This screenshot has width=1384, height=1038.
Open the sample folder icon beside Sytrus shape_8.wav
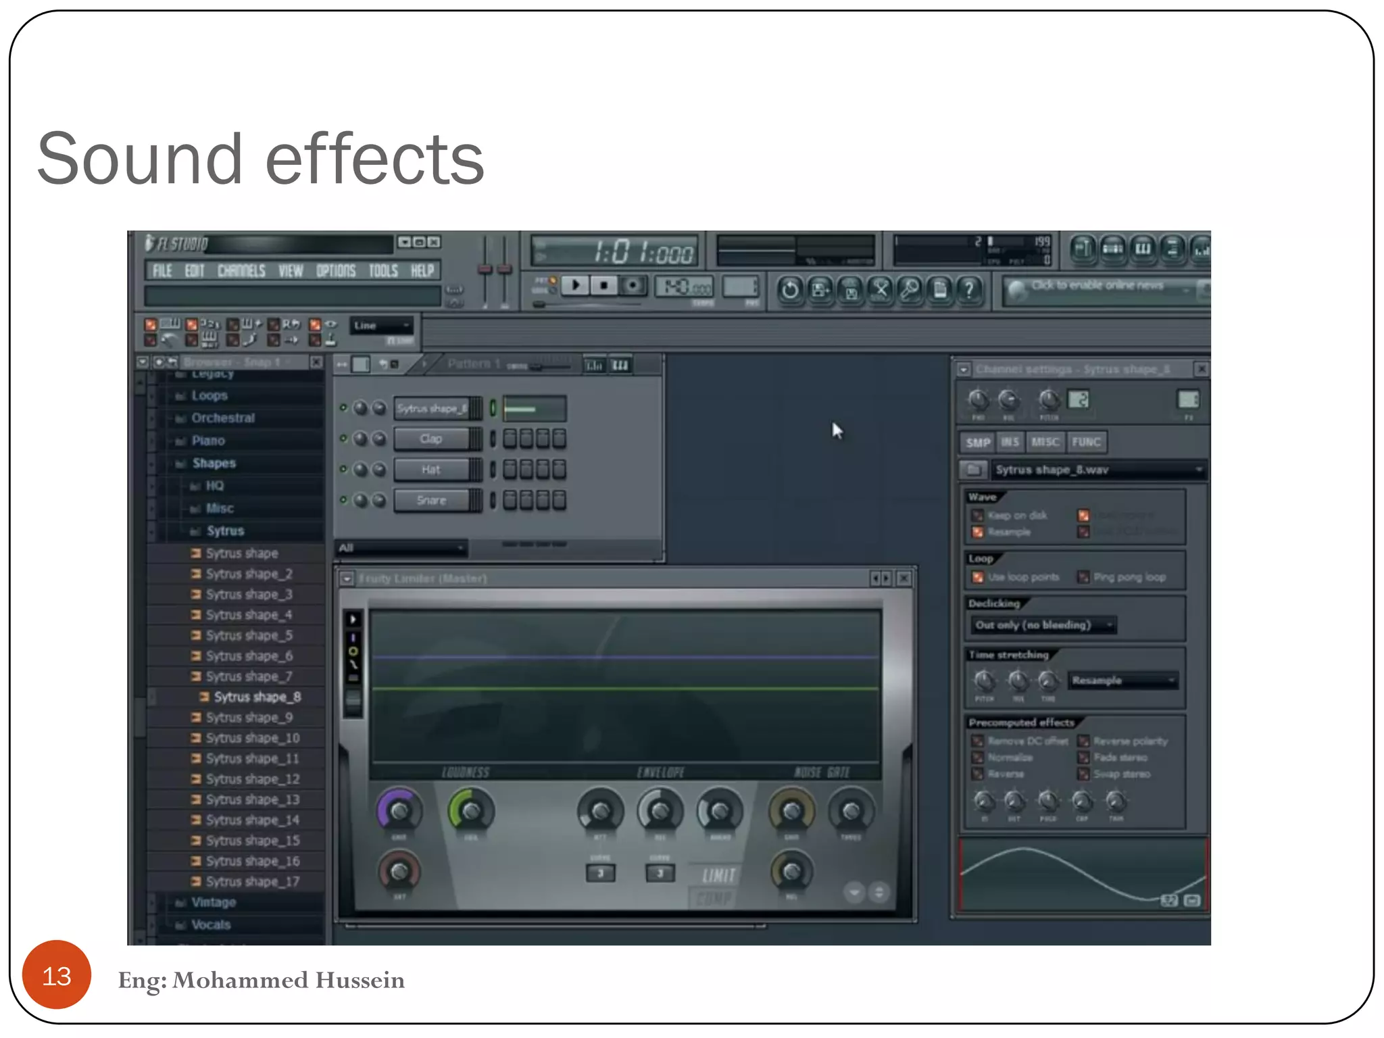coord(974,469)
